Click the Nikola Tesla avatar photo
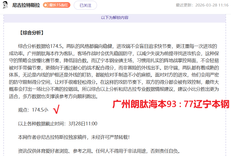Image resolution: width=231 pixels, height=156 pixels. point(6,4)
